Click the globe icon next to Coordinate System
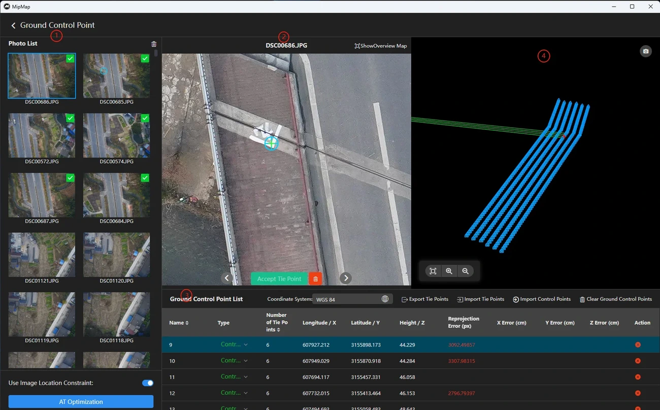660x410 pixels. point(385,299)
